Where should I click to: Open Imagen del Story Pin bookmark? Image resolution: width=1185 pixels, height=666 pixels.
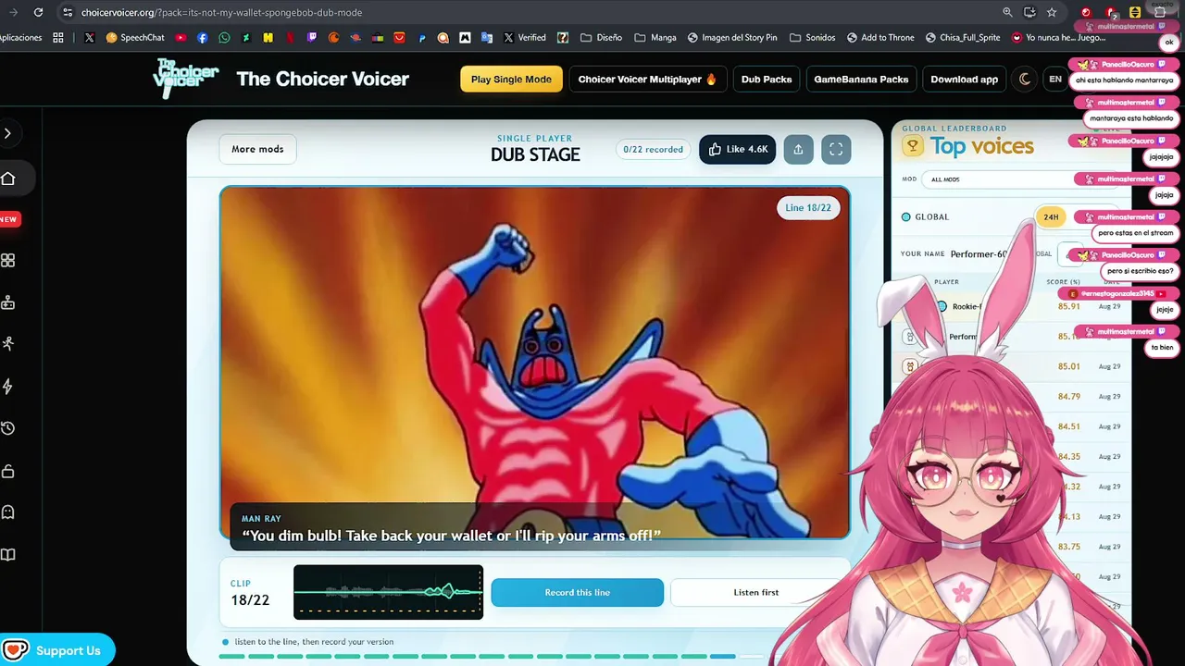point(733,38)
